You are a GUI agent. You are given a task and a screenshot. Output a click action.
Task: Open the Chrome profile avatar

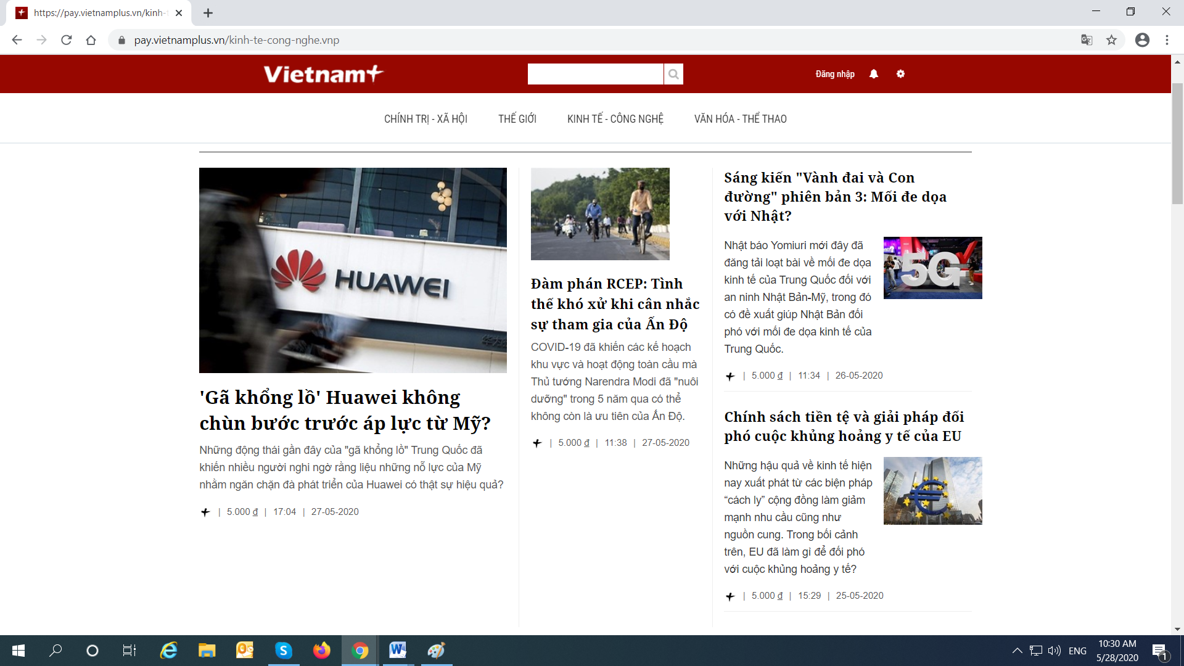click(x=1142, y=40)
